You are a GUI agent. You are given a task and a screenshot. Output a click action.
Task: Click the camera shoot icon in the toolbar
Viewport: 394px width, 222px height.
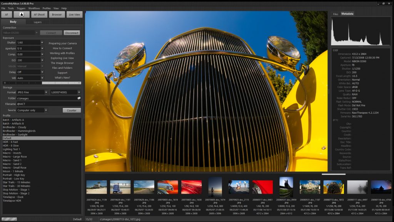[22, 14]
